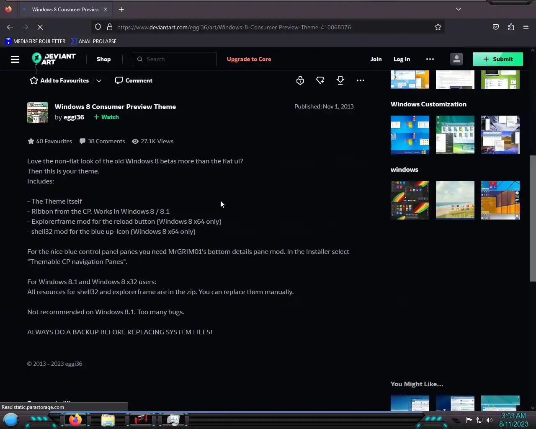Click Upgrade to Core link
Image resolution: width=536 pixels, height=429 pixels.
pos(249,59)
